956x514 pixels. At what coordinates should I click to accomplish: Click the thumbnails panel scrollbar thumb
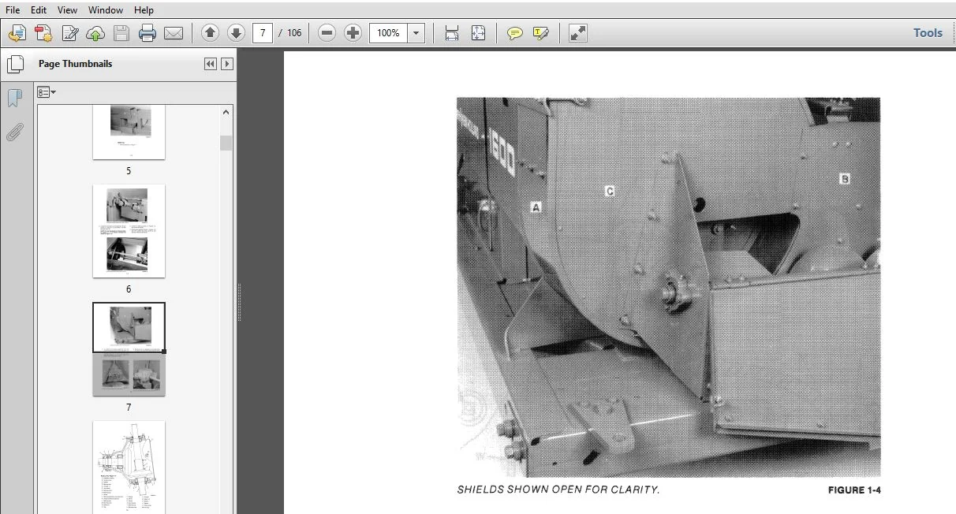226,143
